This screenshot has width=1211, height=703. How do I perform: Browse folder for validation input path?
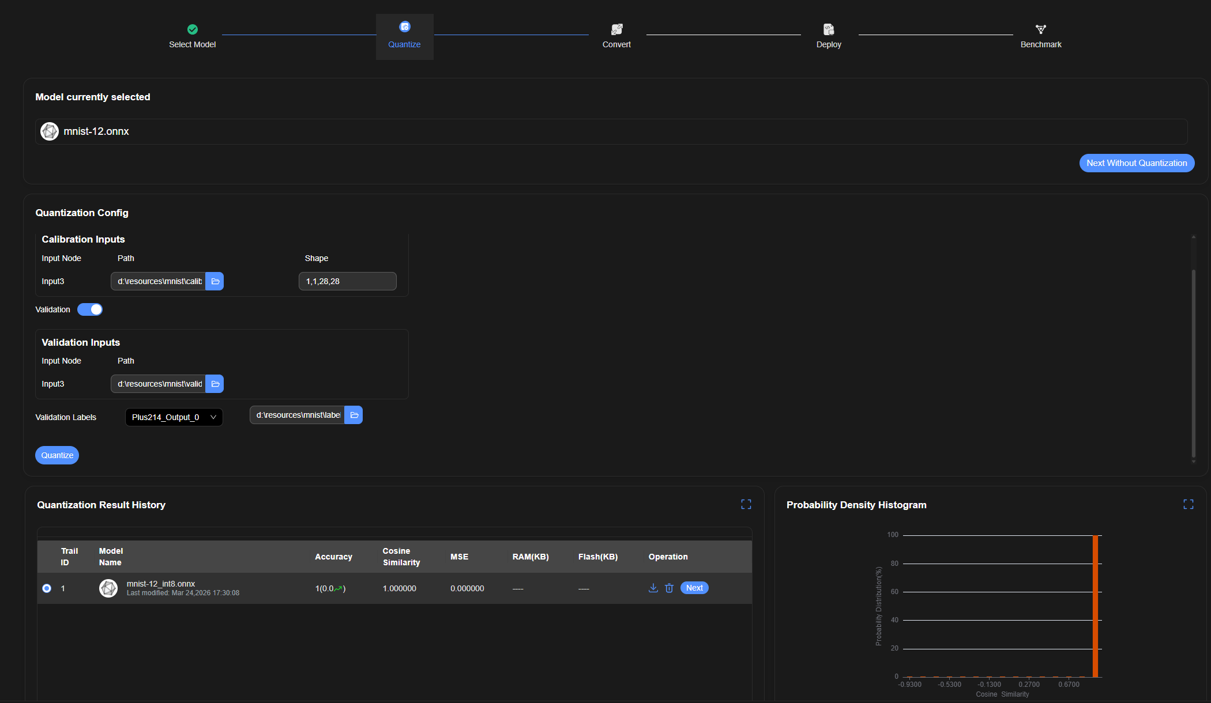coord(215,384)
